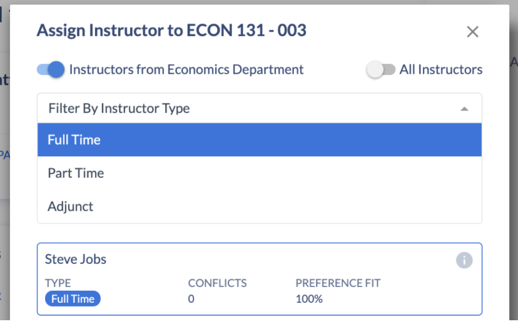Click the TYPE column label
This screenshot has height=324, width=518.
pos(58,283)
